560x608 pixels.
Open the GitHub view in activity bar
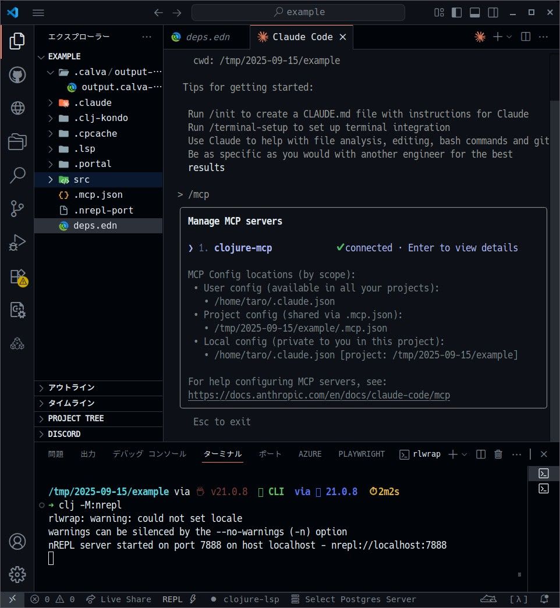click(x=17, y=75)
